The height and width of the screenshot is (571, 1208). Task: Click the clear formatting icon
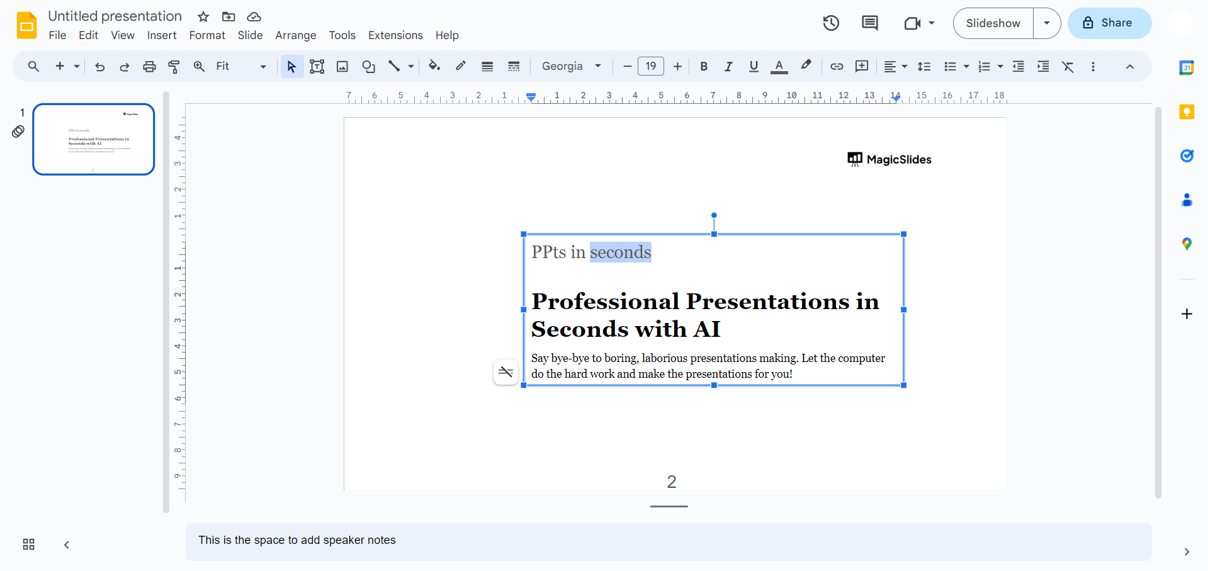1068,67
